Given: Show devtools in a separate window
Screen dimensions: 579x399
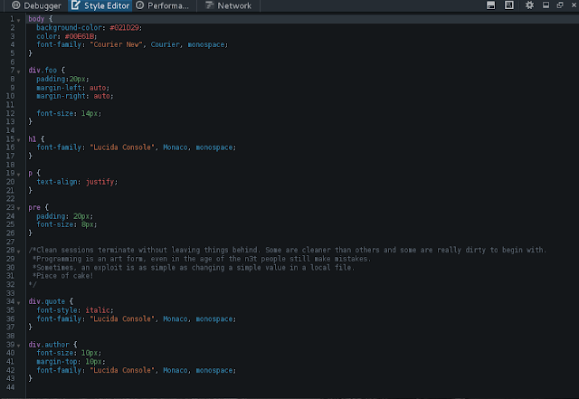Looking at the screenshot, I should tap(560, 5).
